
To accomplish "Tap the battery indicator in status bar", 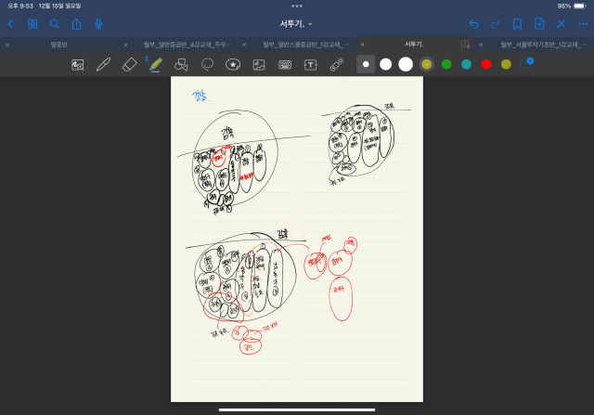I will [x=580, y=6].
